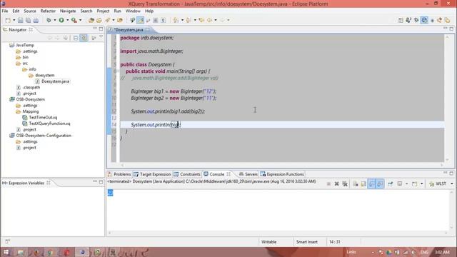
Task: Toggle Show Console When Standard Out Changes
Action: click(371, 183)
